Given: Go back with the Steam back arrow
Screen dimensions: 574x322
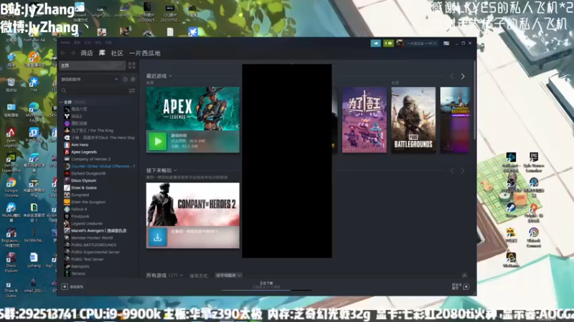Looking at the screenshot, I should point(63,53).
